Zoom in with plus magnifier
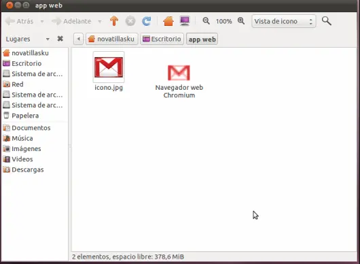Viewport: 360px width, 264px height. (241, 21)
